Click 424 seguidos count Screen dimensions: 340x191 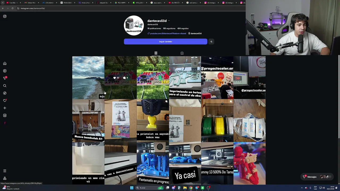tap(183, 28)
